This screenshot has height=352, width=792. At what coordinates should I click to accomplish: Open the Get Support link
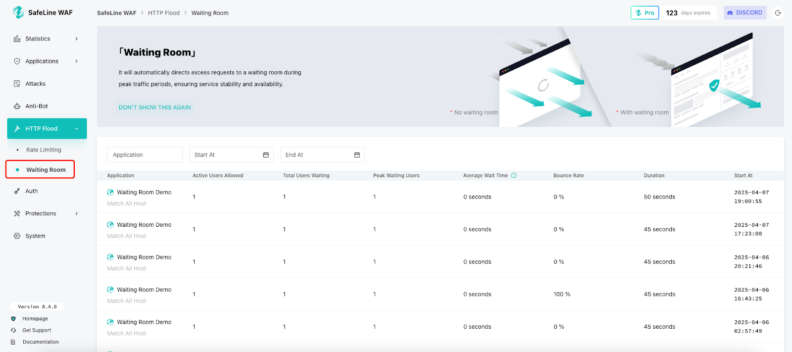tap(37, 330)
